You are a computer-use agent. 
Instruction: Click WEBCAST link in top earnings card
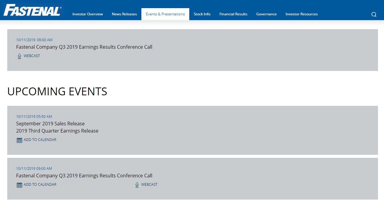point(32,56)
